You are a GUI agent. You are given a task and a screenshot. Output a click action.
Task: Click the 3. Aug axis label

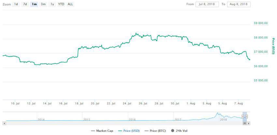tap(207, 103)
